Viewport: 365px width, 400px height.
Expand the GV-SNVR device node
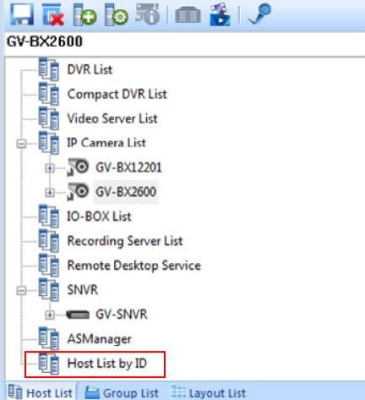(x=50, y=315)
